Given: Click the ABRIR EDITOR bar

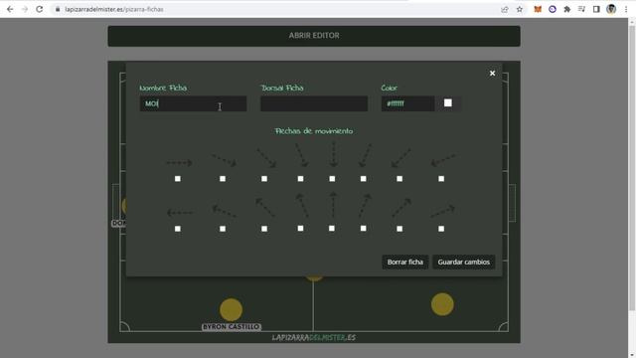Looking at the screenshot, I should (314, 36).
